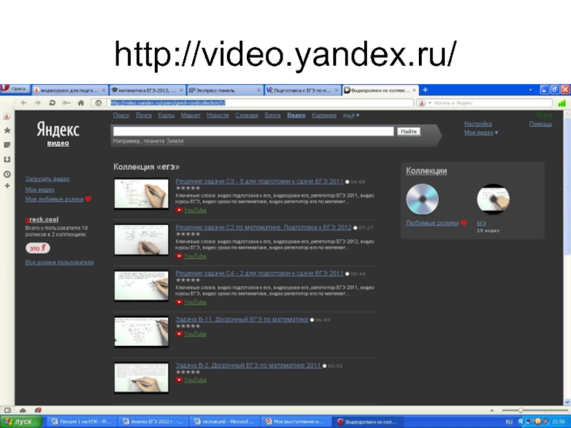The image size is (571, 428).
Task: Rate the С3 video using stars
Action: tap(188, 188)
